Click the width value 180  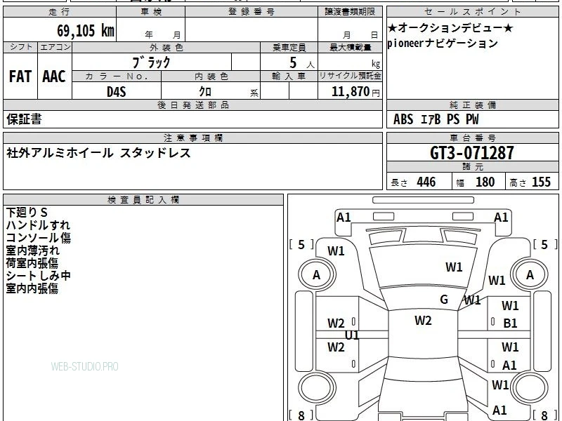coord(485,182)
